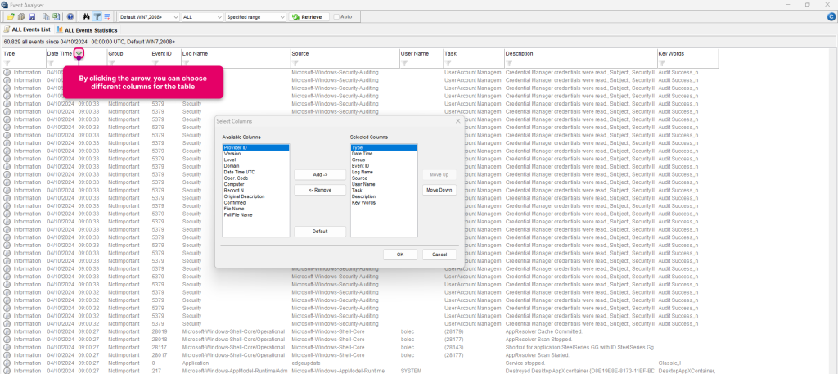Close the Select Columns dialog
838x374 pixels.
coord(457,121)
